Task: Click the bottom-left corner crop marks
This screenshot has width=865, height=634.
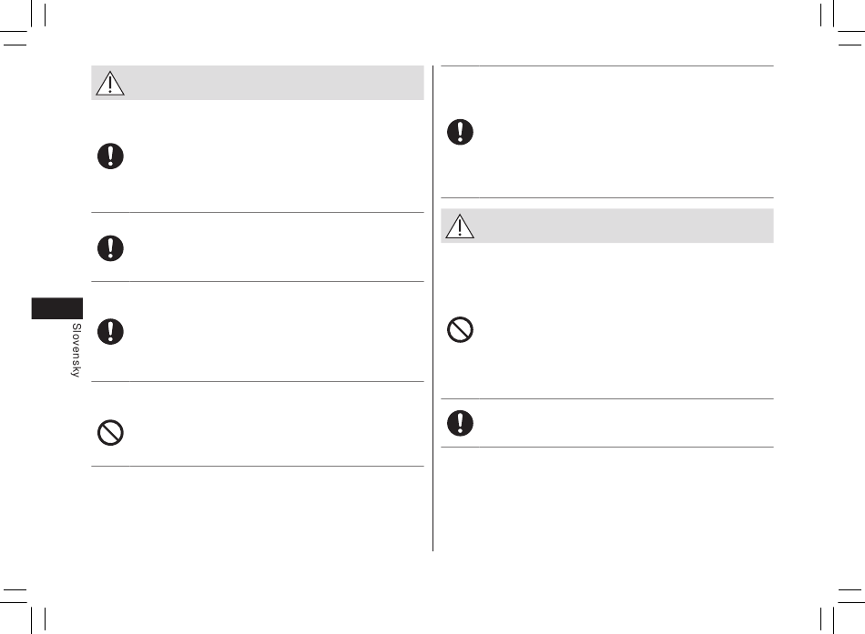Action: [x=23, y=611]
